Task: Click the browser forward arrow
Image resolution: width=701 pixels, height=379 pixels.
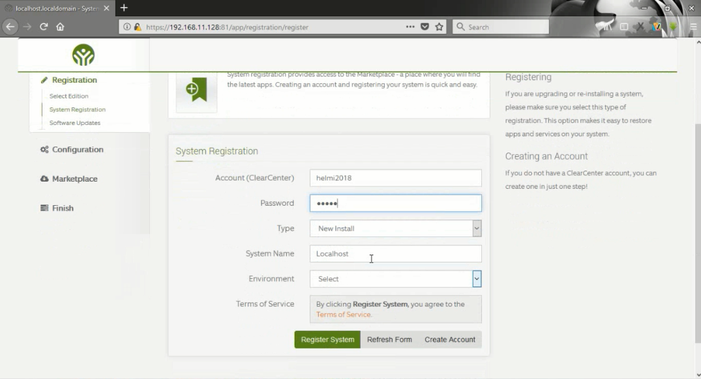Action: point(27,27)
